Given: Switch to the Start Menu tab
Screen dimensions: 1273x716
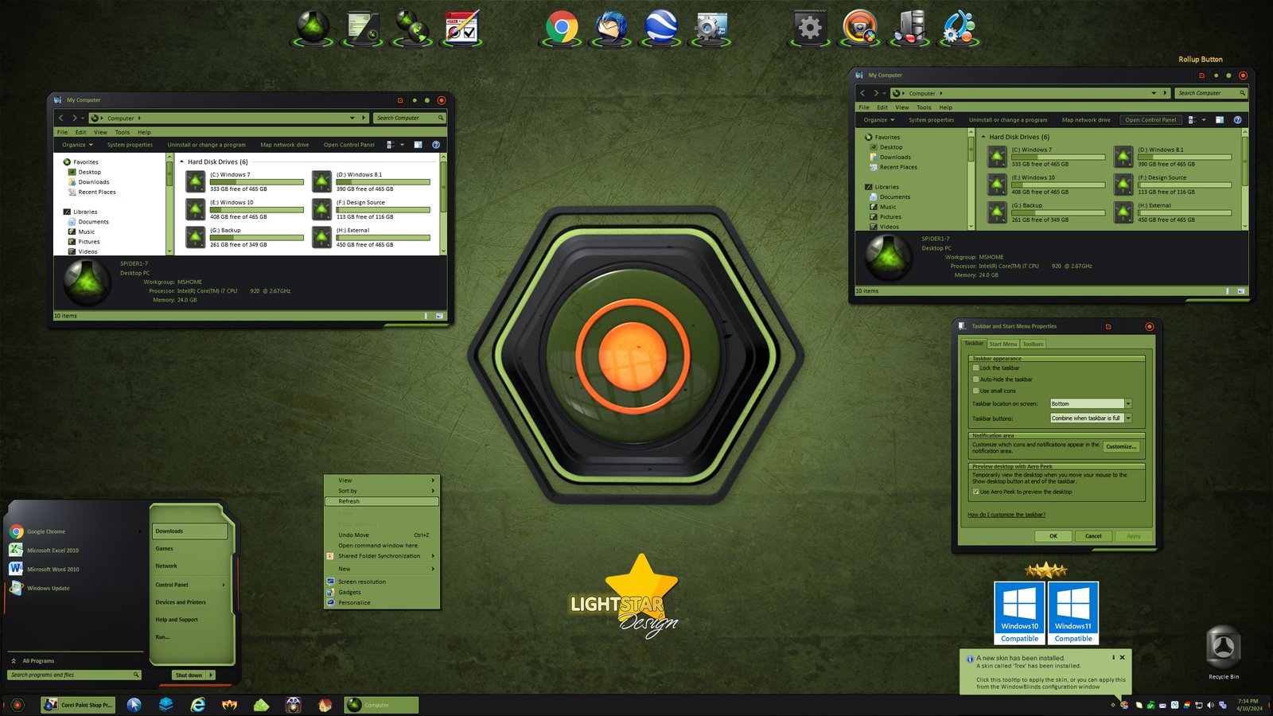Looking at the screenshot, I should click(1003, 344).
